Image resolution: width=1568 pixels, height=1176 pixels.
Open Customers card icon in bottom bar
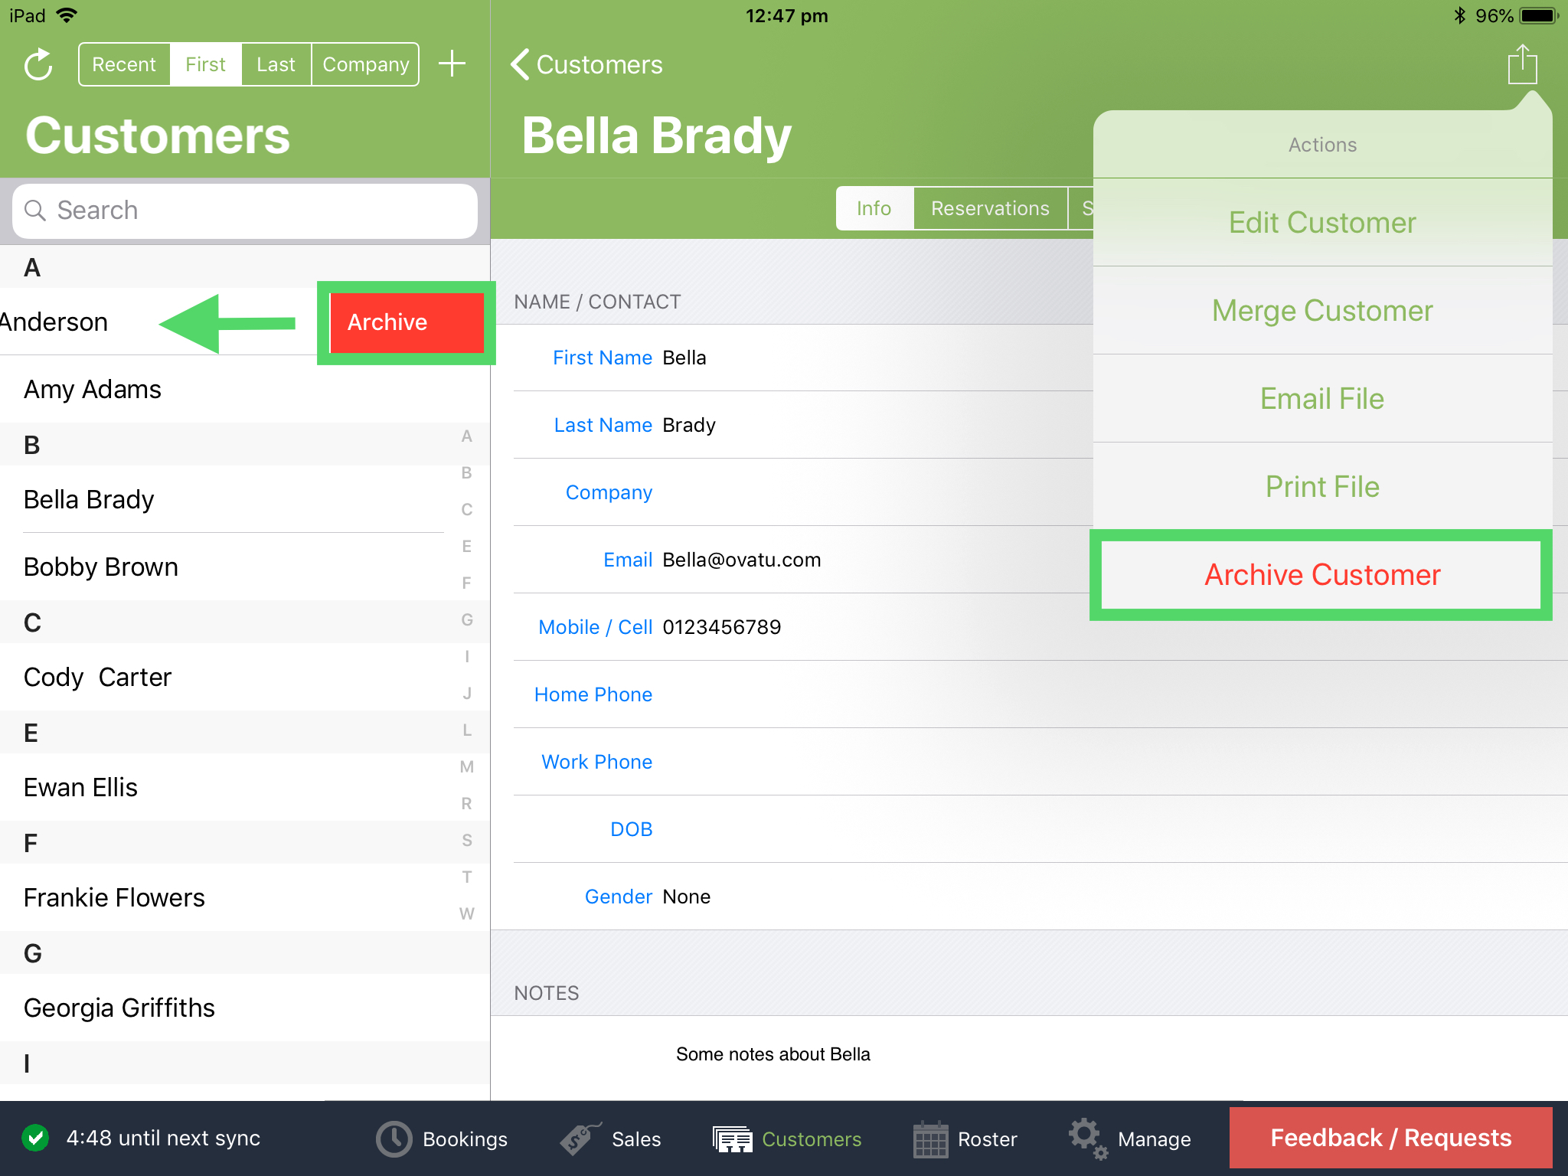tap(733, 1139)
